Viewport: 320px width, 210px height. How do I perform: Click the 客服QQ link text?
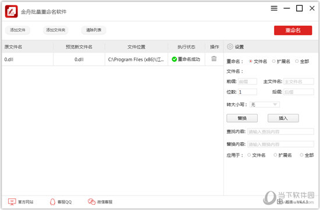click(x=65, y=202)
